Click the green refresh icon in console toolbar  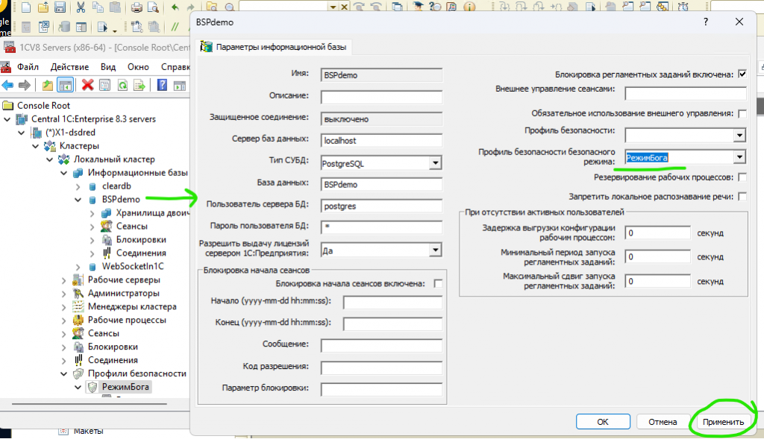122,86
